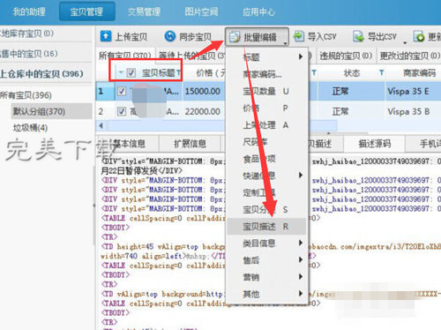Expand the 快递信息 submenu arrow
This screenshot has width=441, height=330.
[x=300, y=176]
